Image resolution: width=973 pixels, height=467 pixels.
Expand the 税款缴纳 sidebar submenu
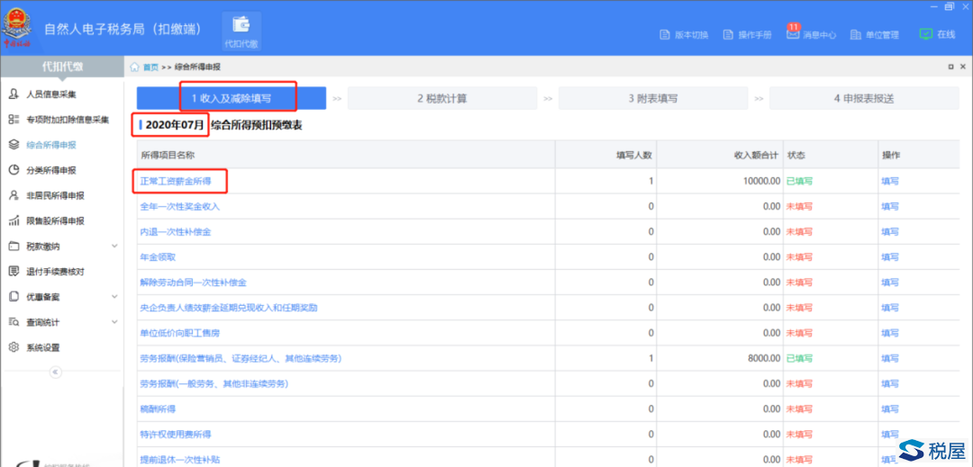(x=114, y=246)
